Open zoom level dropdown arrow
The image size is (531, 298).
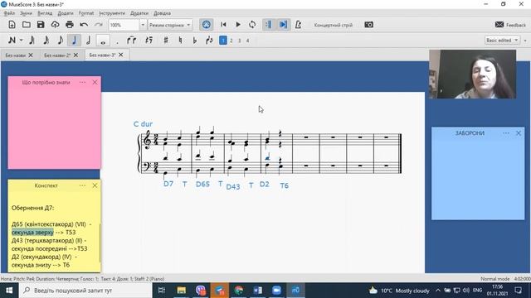coord(143,25)
